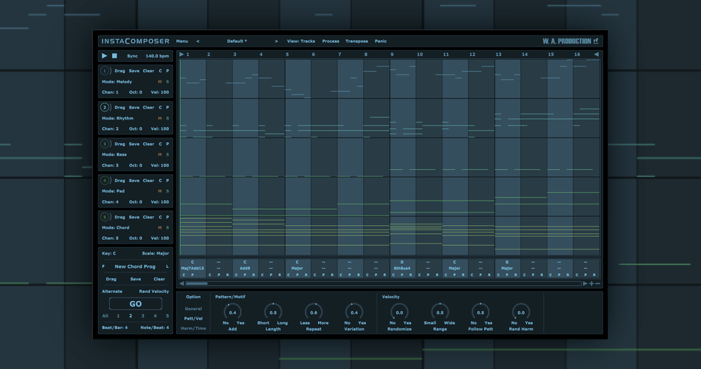Screen dimensions: 701x369
Task: Mute track 2 Rhythm
Action: click(159, 119)
